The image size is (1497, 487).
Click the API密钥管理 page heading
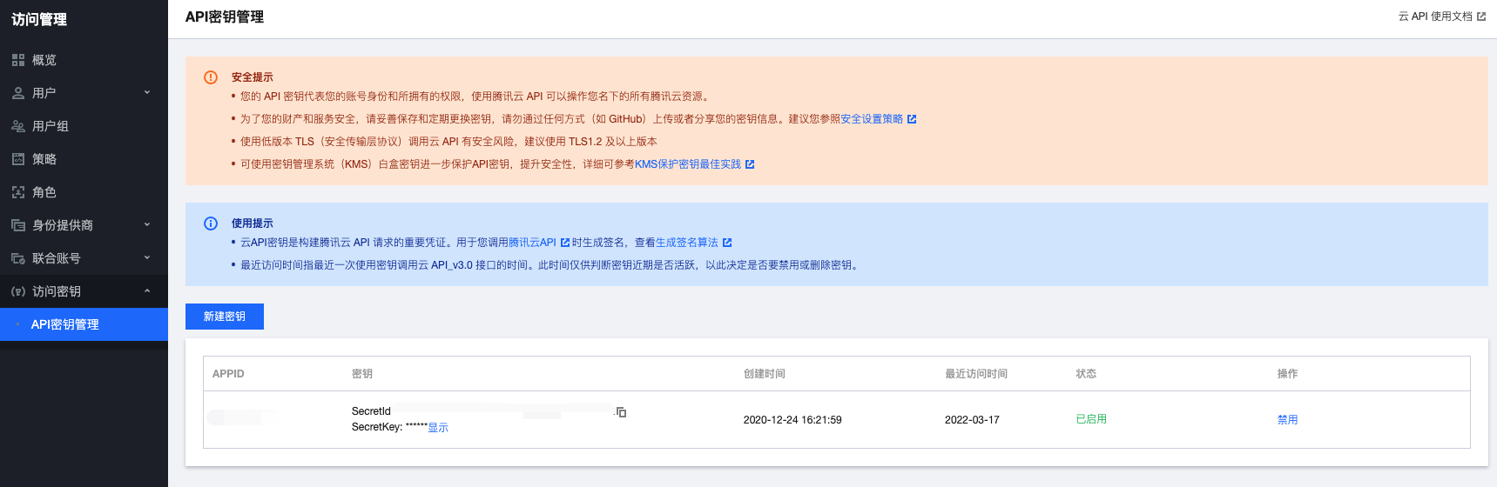tap(225, 17)
